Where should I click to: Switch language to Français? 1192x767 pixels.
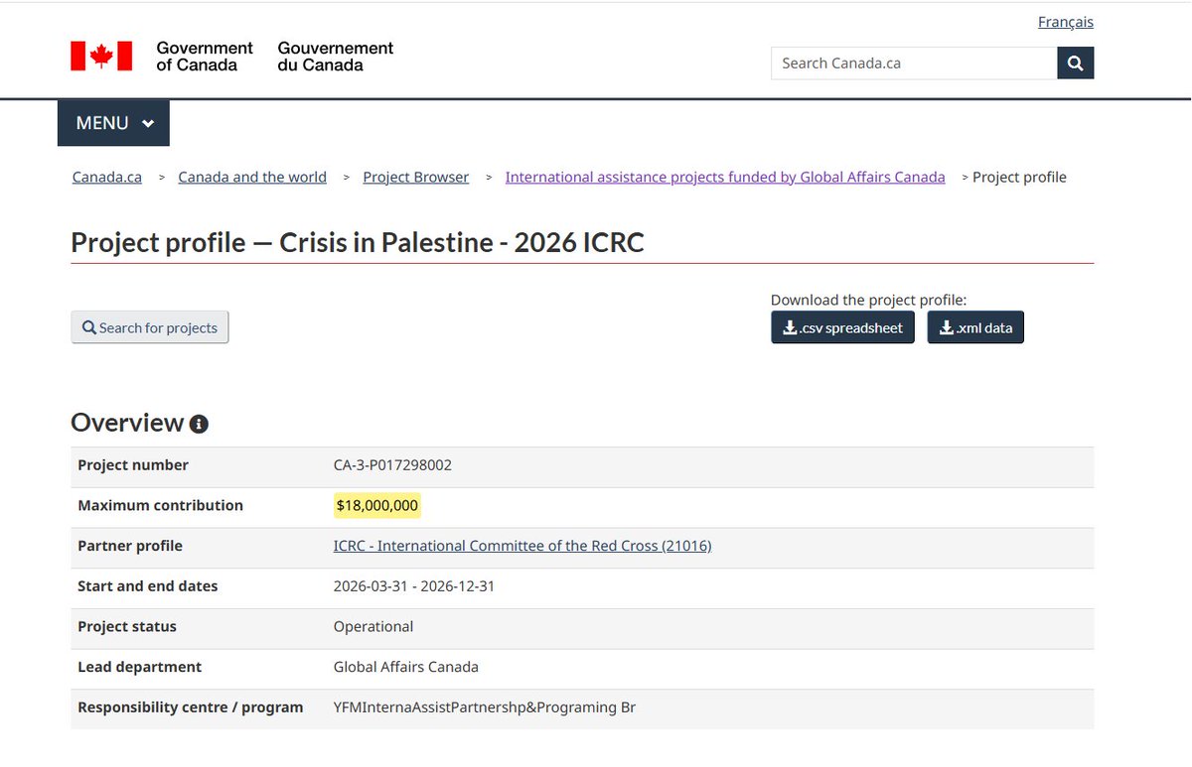(1066, 22)
